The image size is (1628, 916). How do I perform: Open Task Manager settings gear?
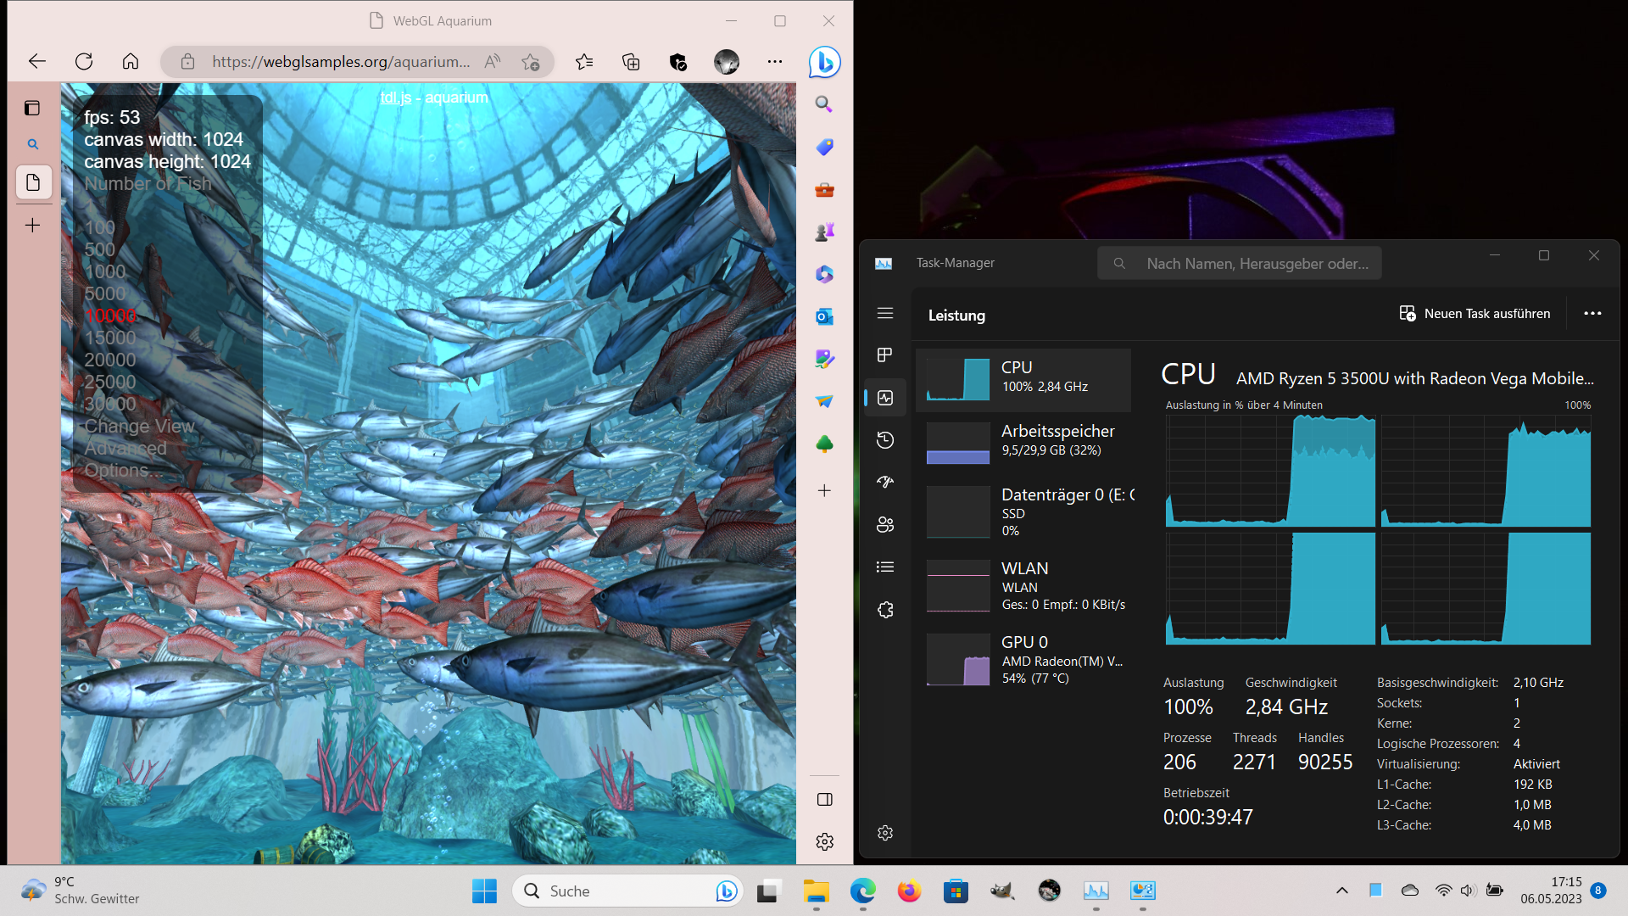(884, 833)
